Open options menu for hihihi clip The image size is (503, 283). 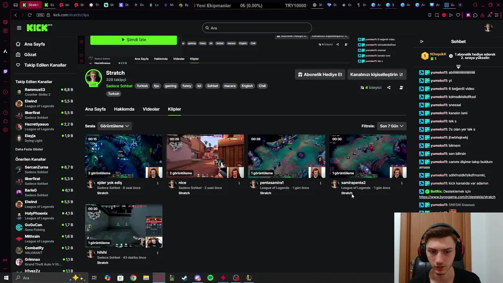158,253
